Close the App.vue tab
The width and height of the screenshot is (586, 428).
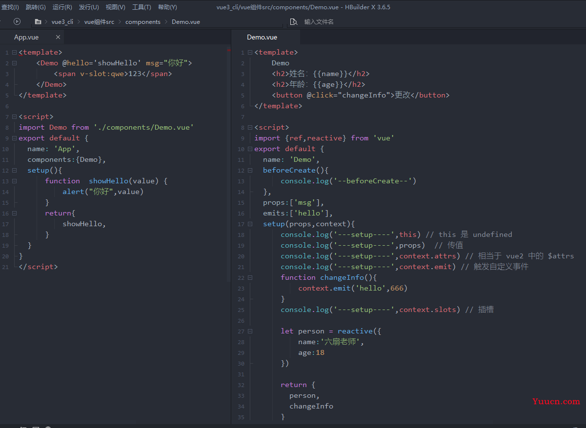click(x=58, y=37)
